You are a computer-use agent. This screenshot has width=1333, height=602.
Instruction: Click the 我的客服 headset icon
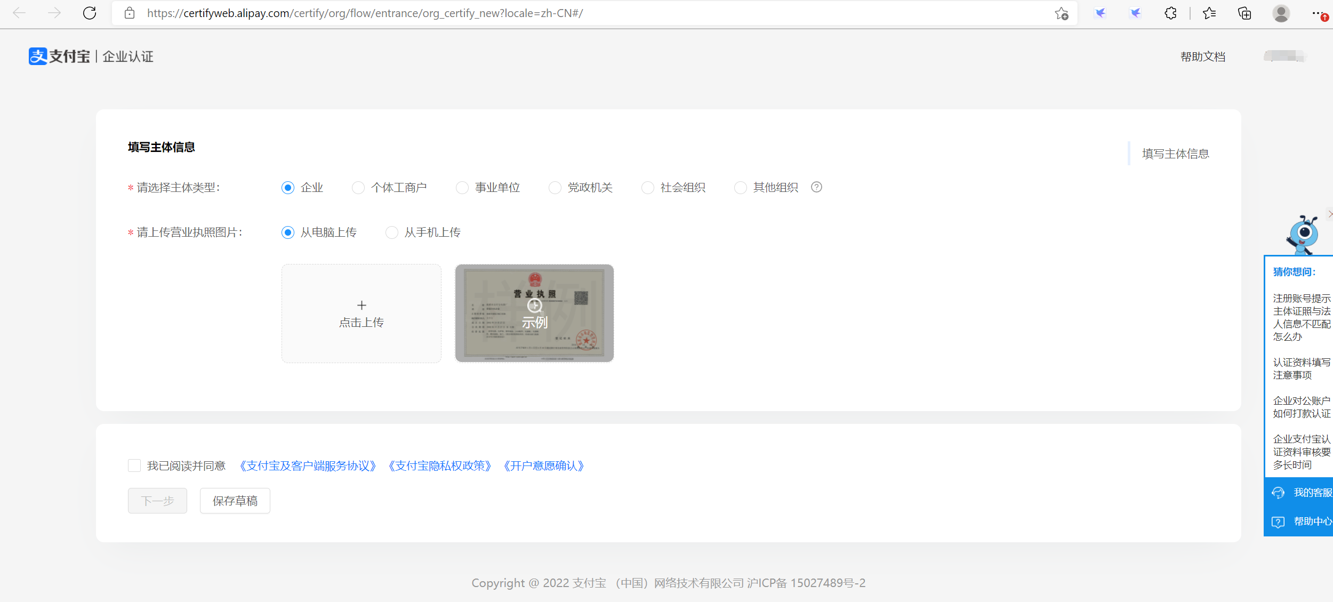coord(1279,492)
